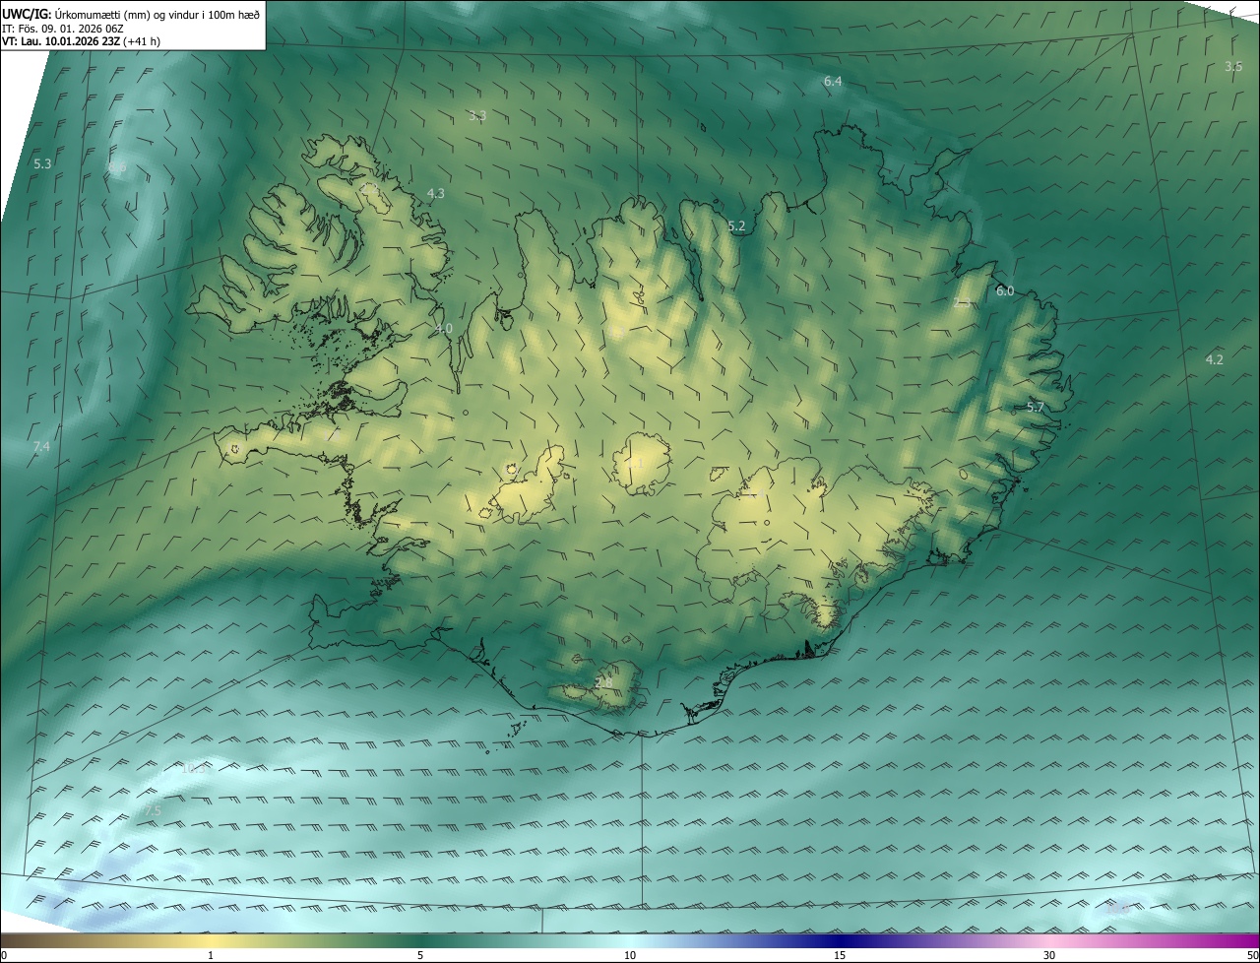Click the 5 mm mark on color scale

(420, 955)
